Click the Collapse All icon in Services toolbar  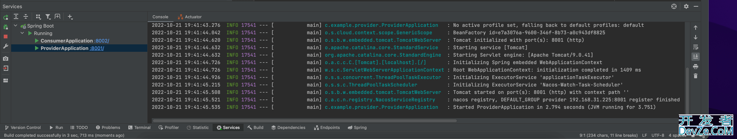tap(26, 16)
